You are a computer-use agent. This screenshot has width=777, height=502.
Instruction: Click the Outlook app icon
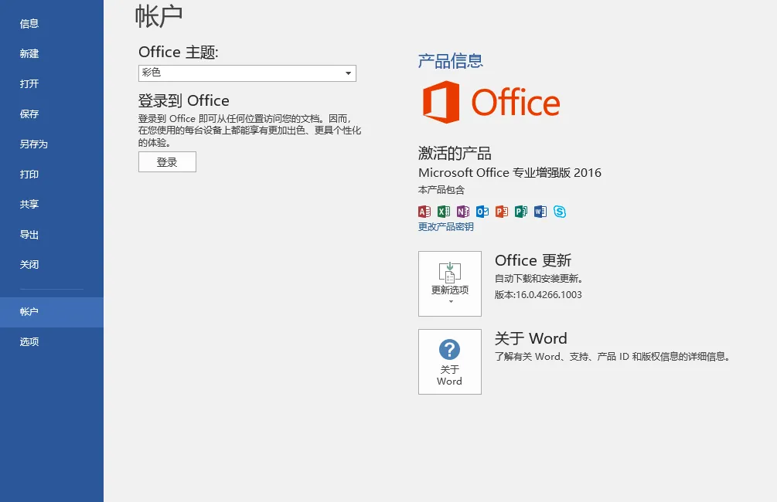[482, 212]
